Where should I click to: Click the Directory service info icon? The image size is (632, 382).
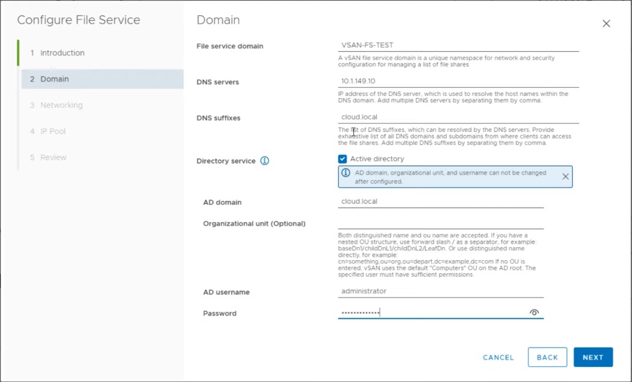point(264,161)
